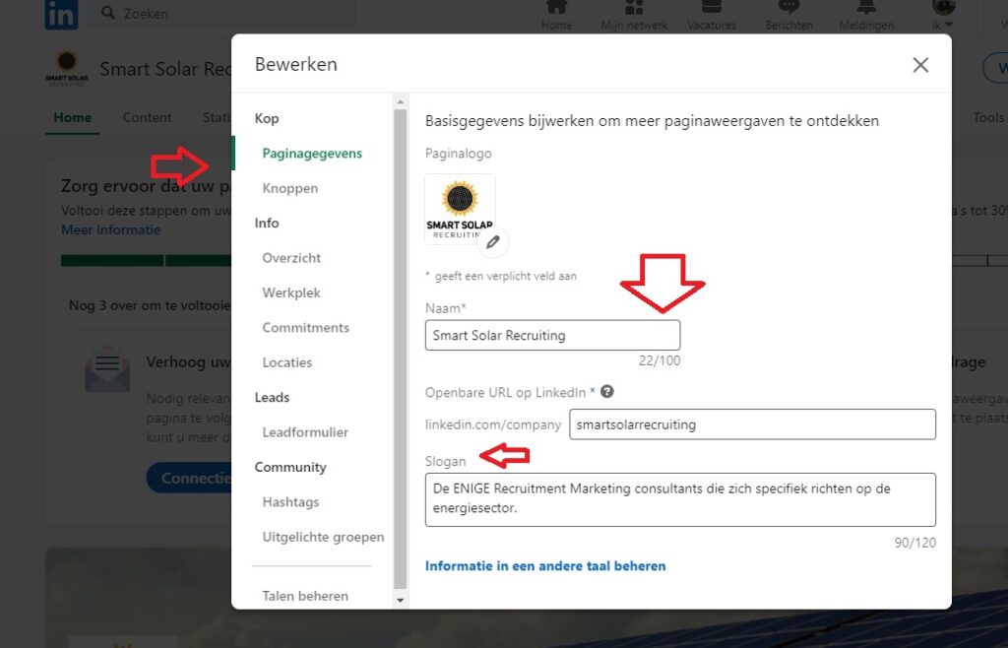Click the Slogan text area
This screenshot has height=648, width=1008.
coord(680,499)
